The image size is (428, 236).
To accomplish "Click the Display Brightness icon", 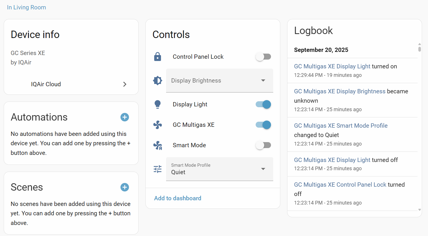I will [x=158, y=81].
